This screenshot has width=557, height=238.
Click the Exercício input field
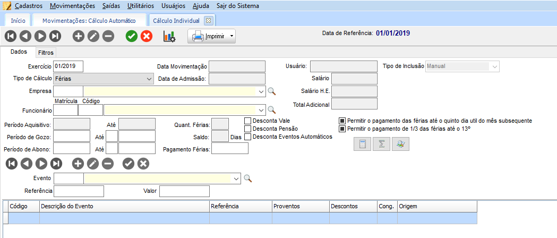pos(68,66)
